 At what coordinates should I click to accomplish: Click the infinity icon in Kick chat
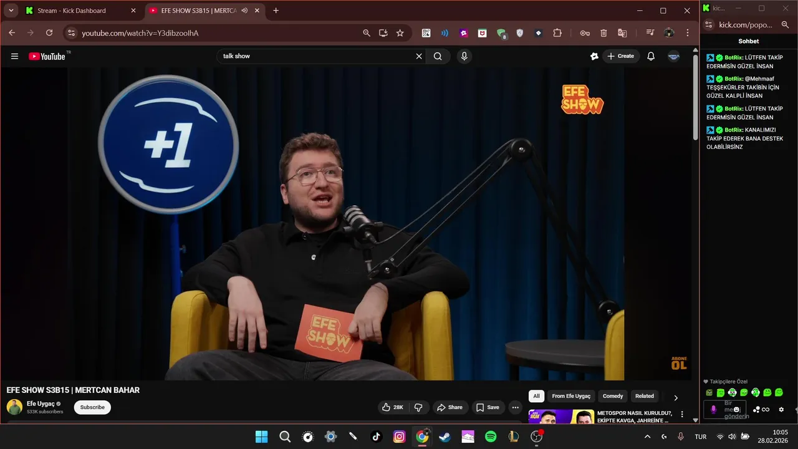[766, 410]
